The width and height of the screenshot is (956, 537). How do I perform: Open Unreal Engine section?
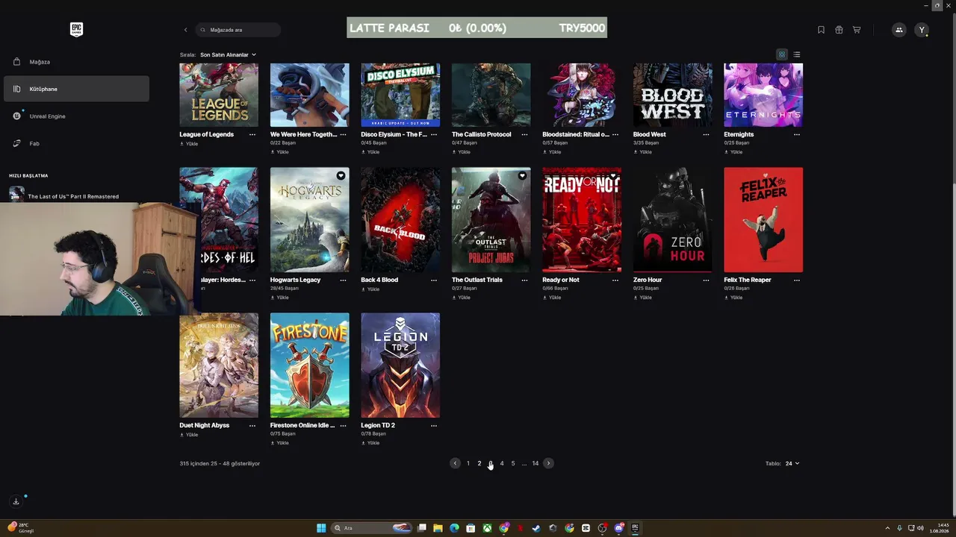click(76, 116)
